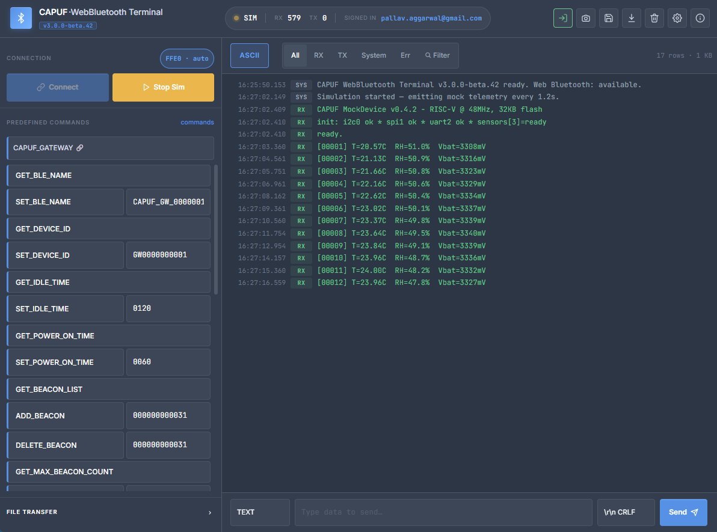
Task: Run the SET_BLE_NAME command
Action: tap(66, 202)
